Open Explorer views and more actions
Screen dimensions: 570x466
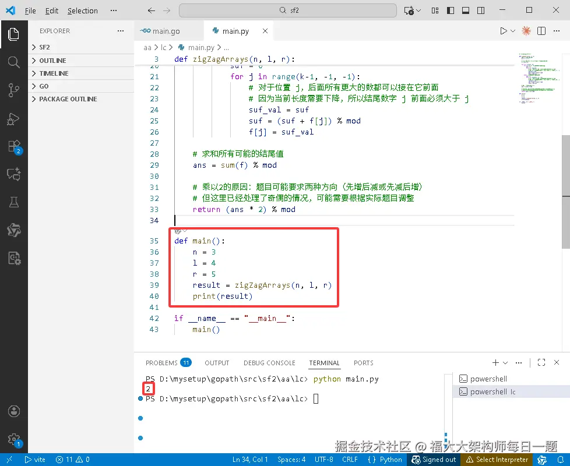click(121, 31)
